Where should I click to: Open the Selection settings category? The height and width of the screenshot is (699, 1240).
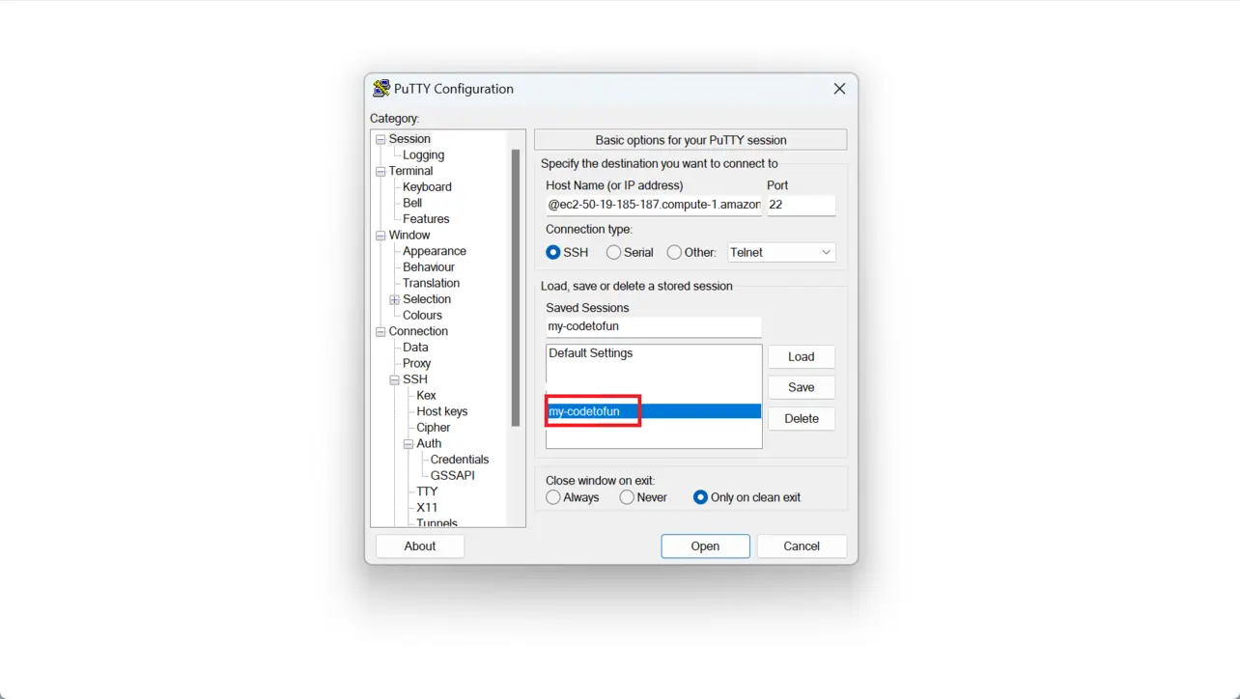click(427, 299)
